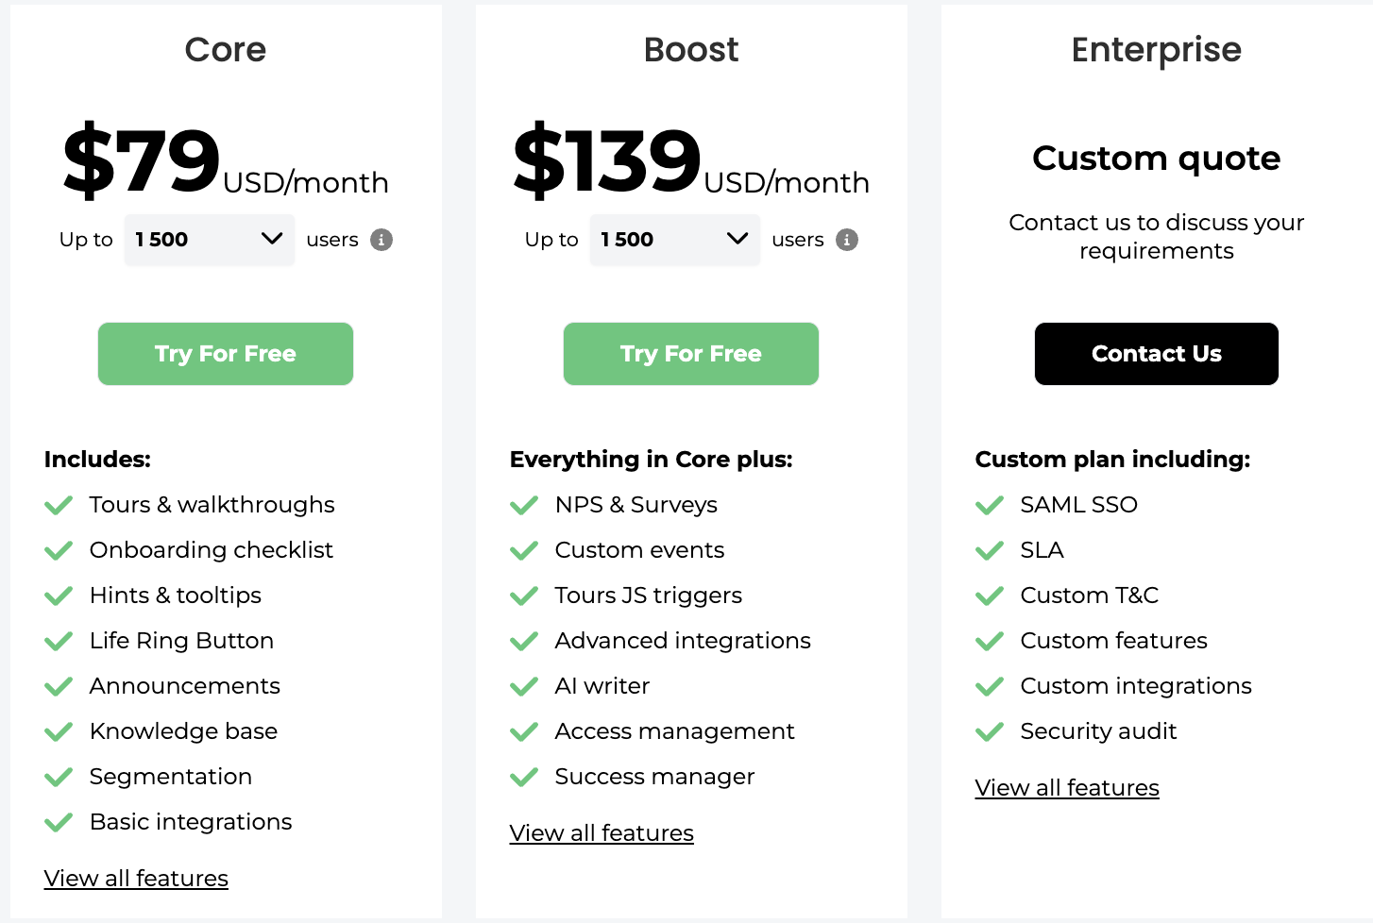The width and height of the screenshot is (1373, 923).
Task: Open View all features under Enterprise
Action: pos(1067,788)
